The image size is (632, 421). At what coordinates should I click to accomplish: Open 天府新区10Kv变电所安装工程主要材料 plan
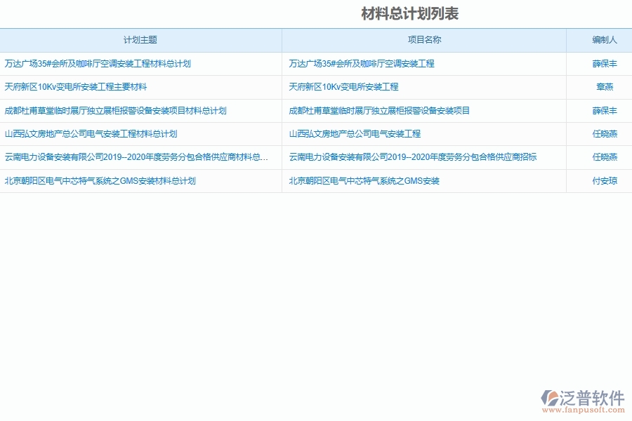pos(77,87)
